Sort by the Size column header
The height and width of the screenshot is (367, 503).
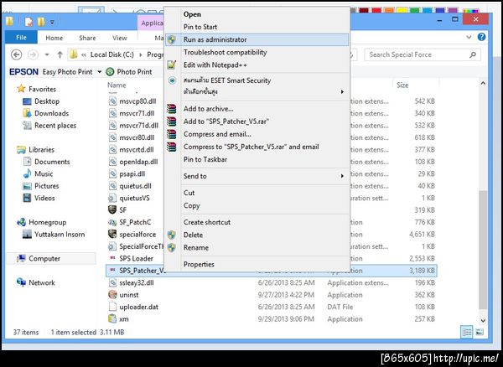pos(402,85)
